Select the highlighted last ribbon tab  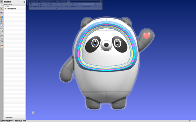tap(69, 1)
